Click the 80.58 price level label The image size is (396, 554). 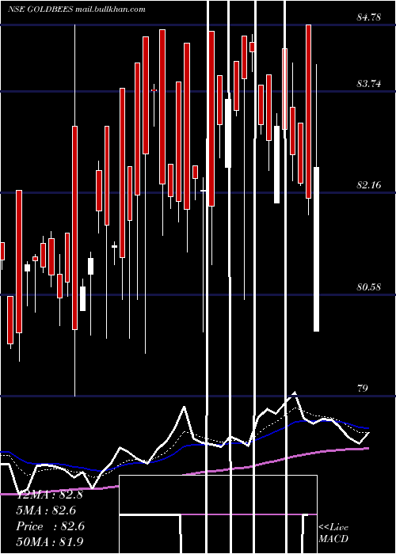369,286
